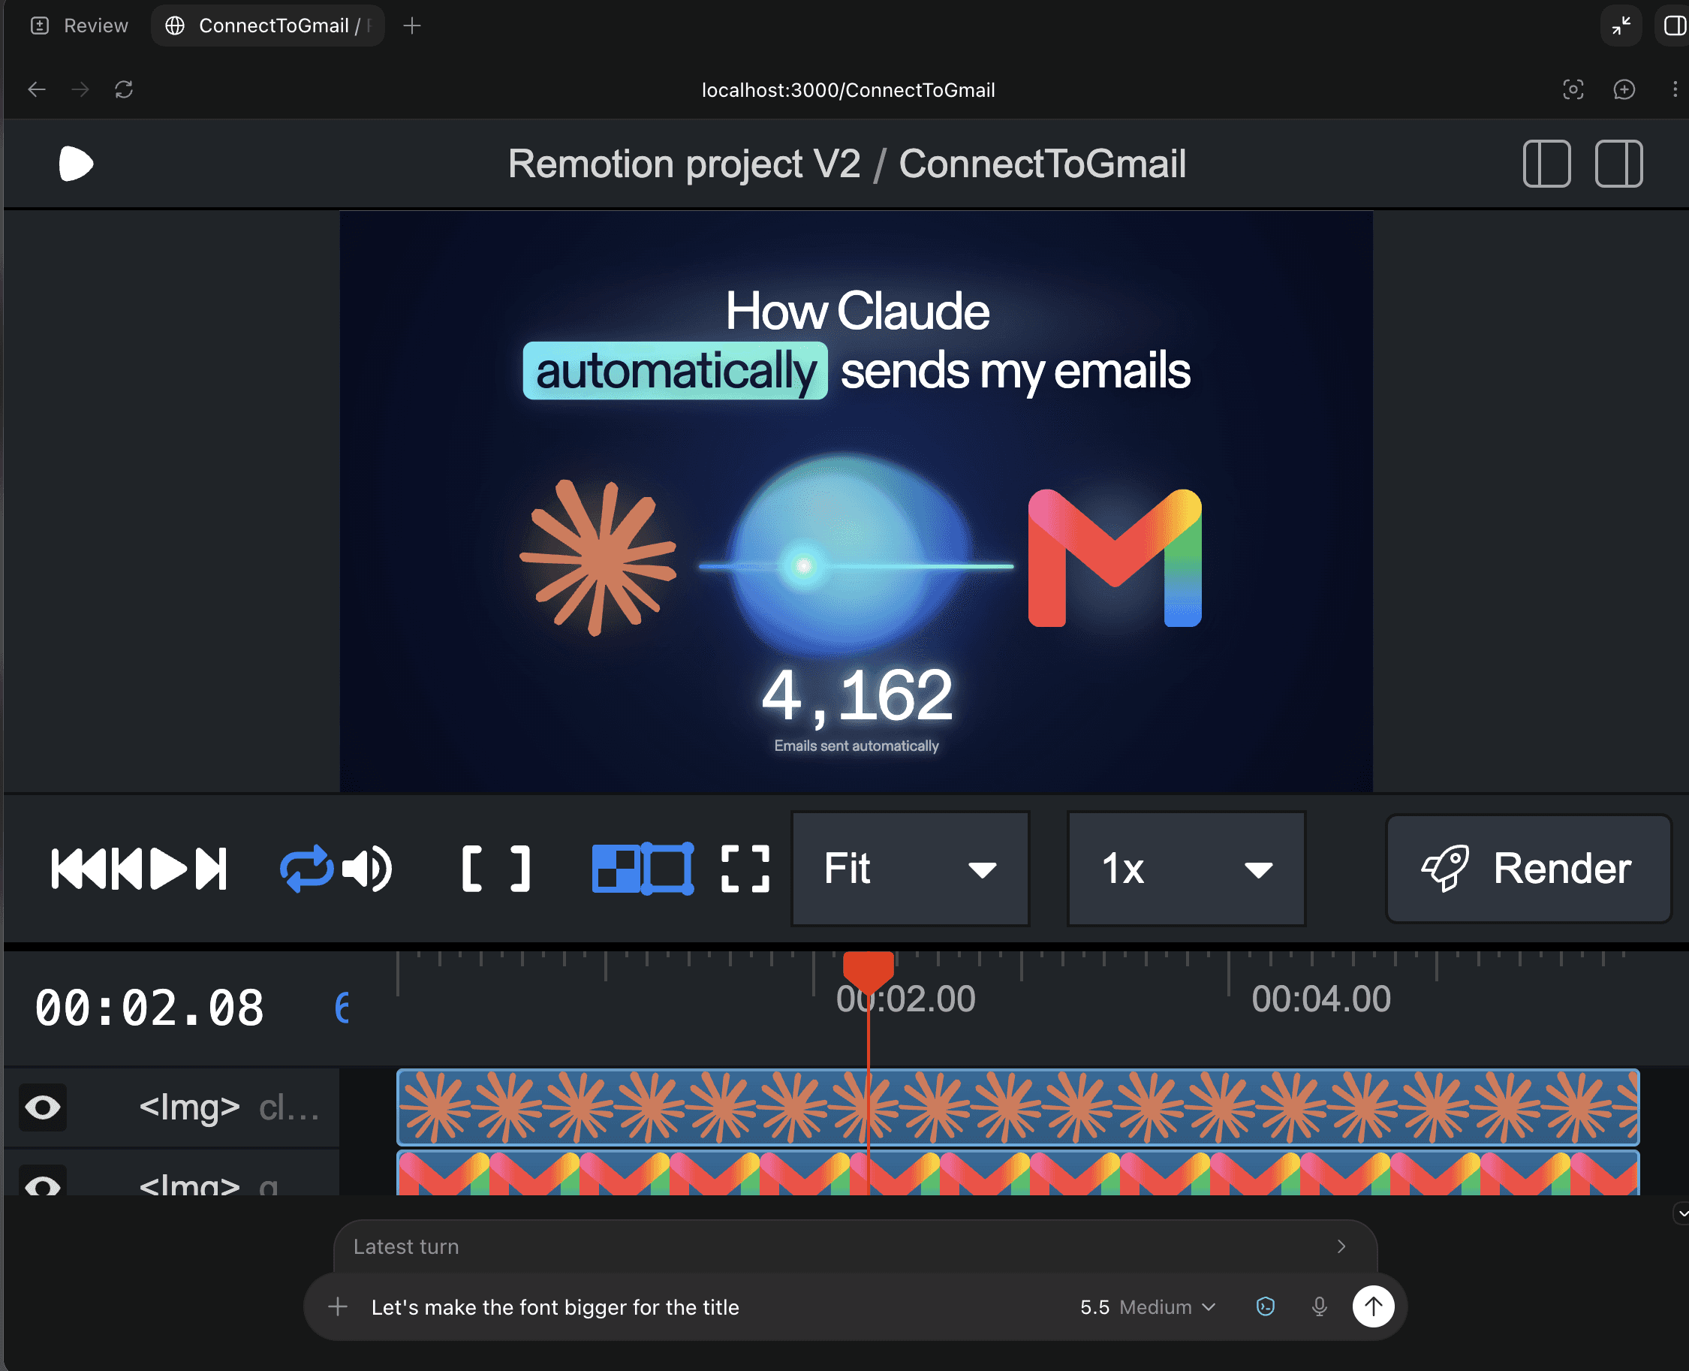Switch to the ConnectToGmail browser tab
Viewport: 1689px width, 1371px height.
[269, 26]
